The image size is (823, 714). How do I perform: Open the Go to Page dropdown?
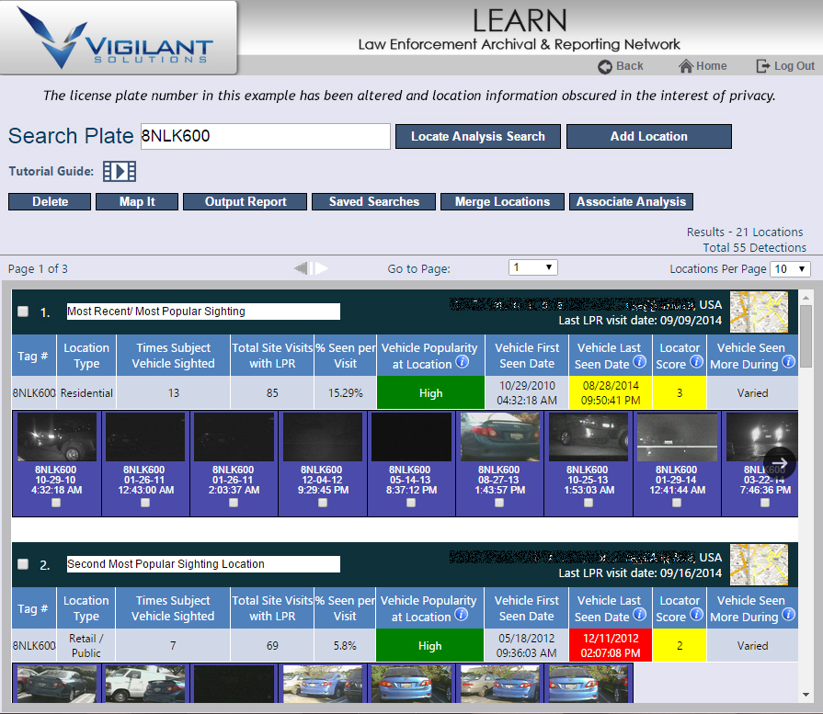pyautogui.click(x=533, y=267)
